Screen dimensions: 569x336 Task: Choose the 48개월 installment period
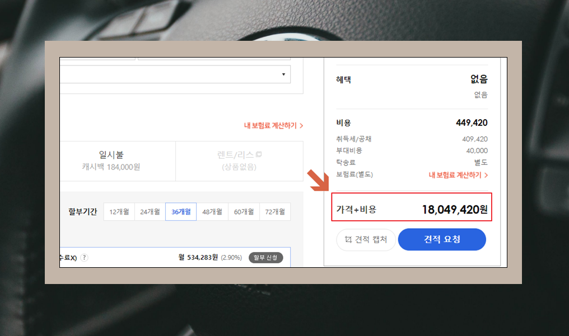(x=212, y=212)
